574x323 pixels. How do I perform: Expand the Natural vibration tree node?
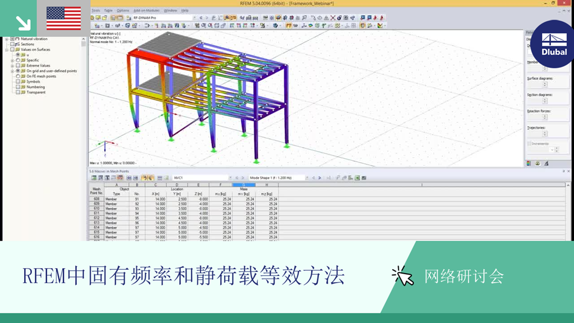click(7, 39)
